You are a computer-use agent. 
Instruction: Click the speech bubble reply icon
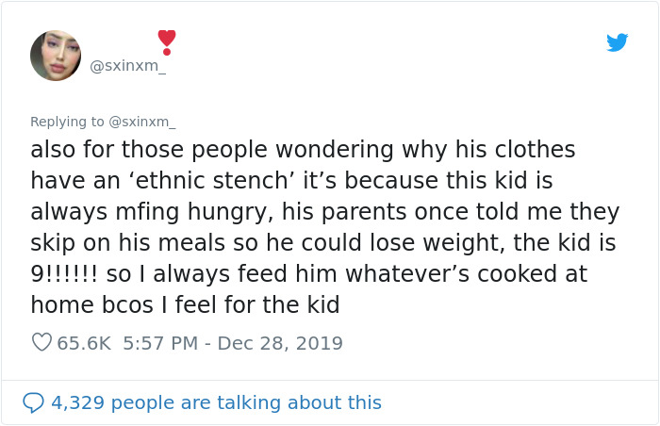point(33,402)
